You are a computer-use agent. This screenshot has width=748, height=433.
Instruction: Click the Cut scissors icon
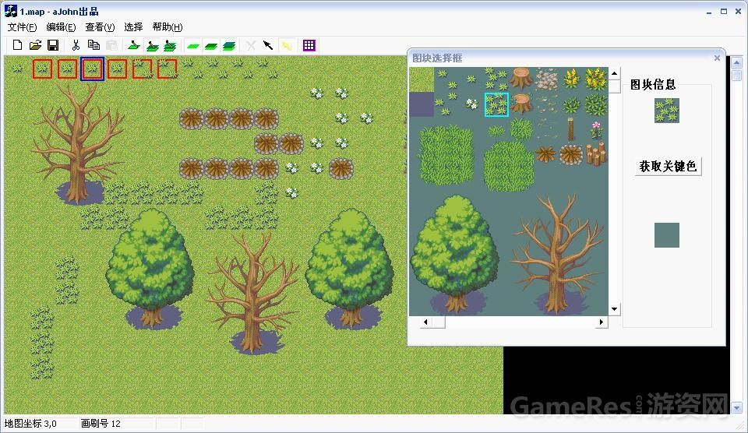coord(76,45)
